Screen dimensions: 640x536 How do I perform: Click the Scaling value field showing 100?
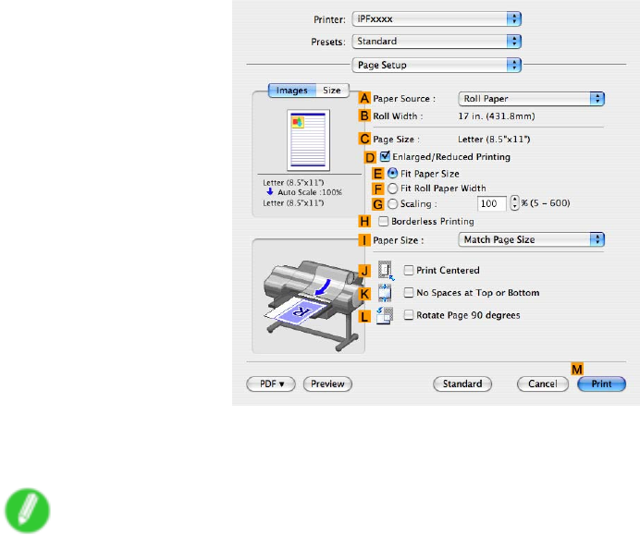pyautogui.click(x=492, y=203)
